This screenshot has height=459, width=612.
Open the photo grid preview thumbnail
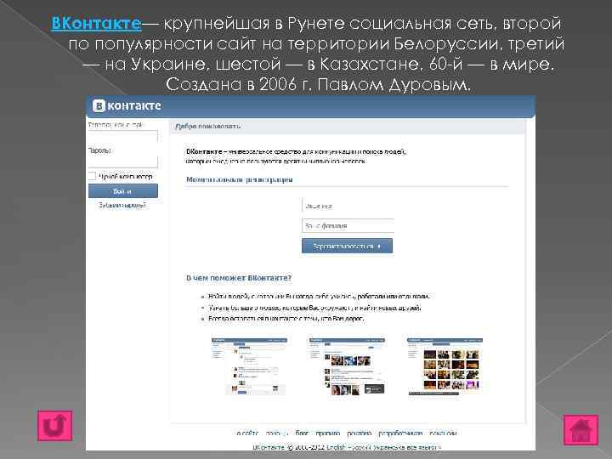tap(445, 366)
